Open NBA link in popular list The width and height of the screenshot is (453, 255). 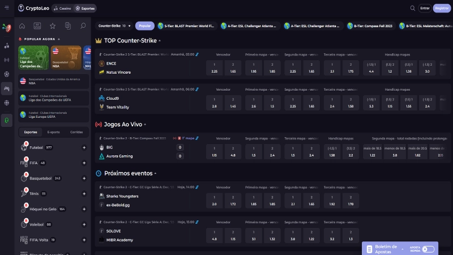click(x=53, y=81)
